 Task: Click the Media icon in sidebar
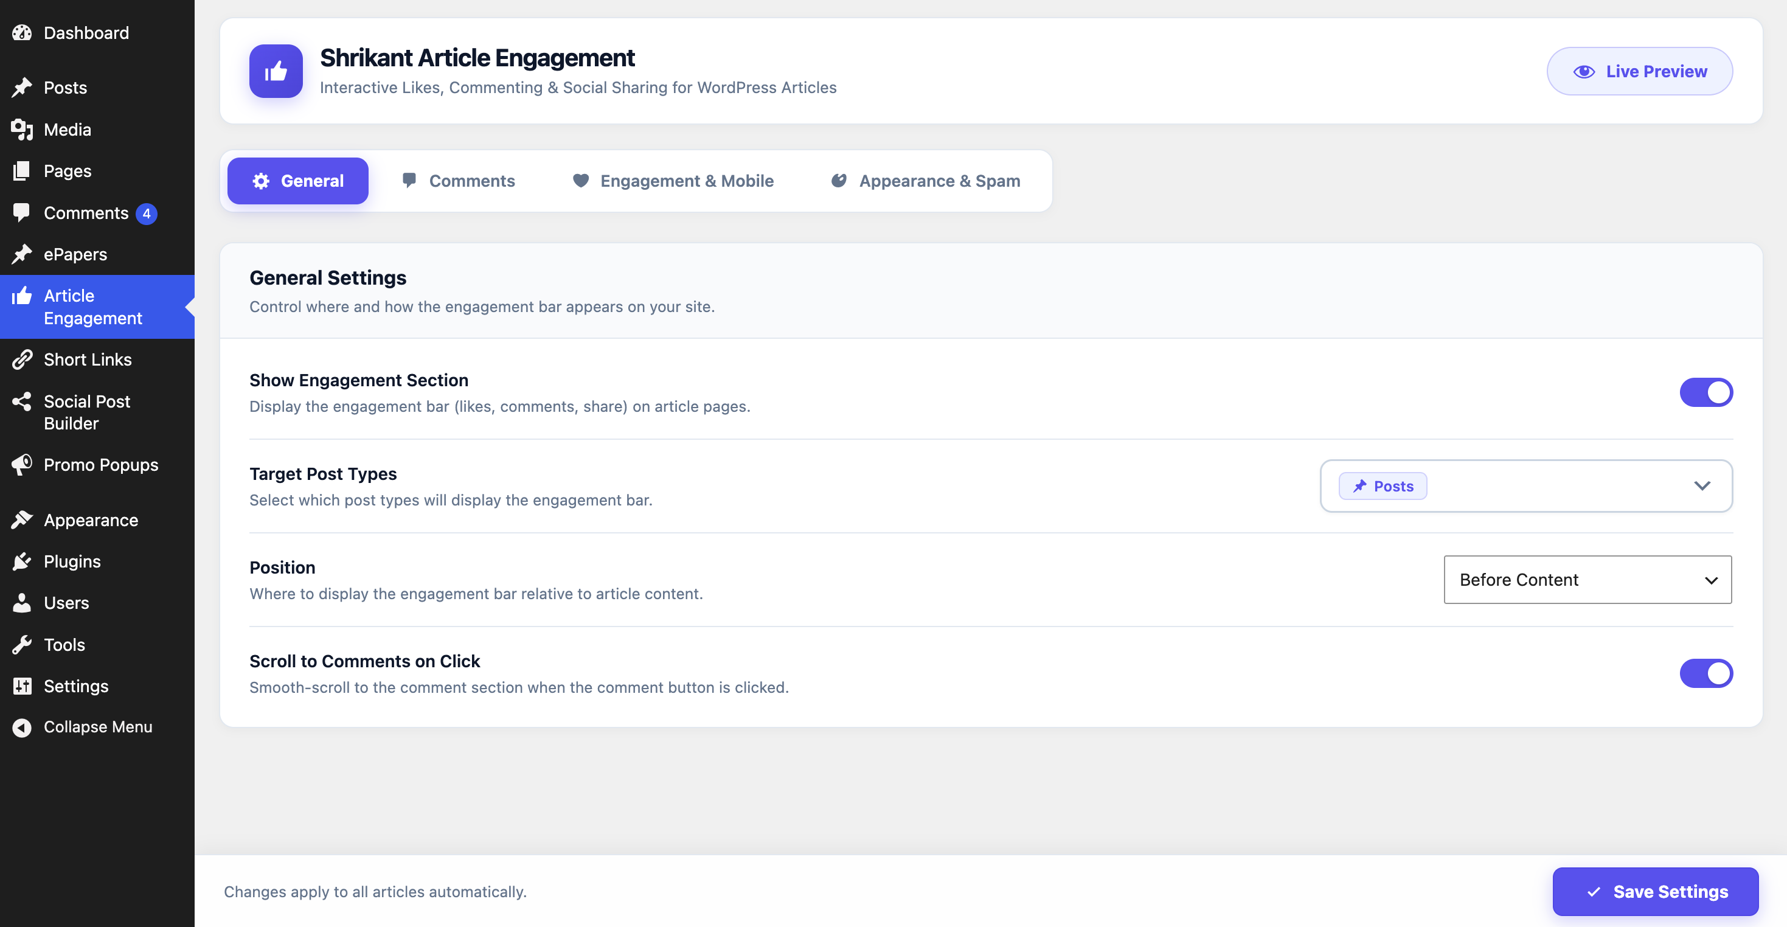(x=22, y=129)
